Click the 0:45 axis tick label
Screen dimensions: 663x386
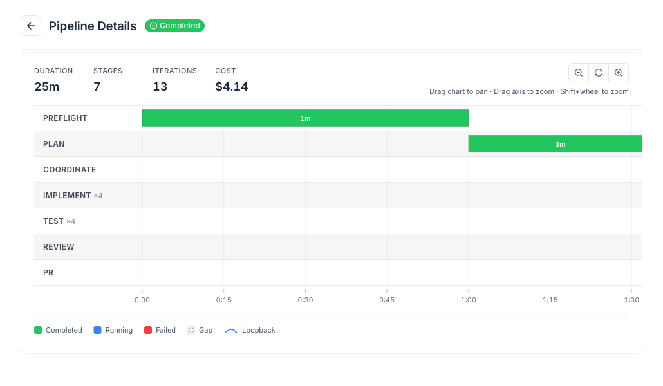387,300
